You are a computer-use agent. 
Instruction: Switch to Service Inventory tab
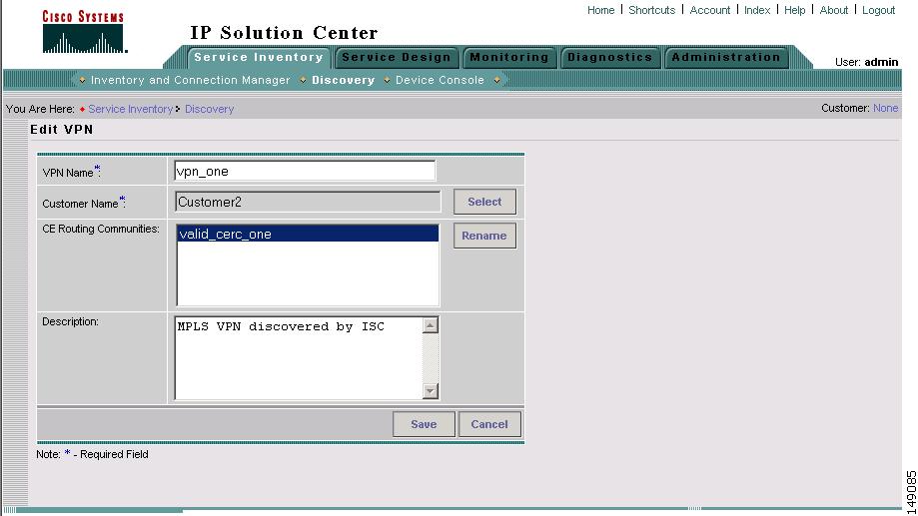pos(259,57)
